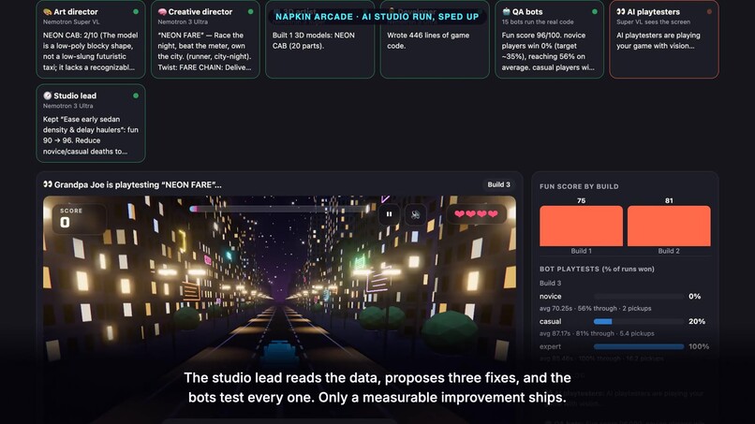
Task: Click 'Nemotron 3 Ultra' under Creative director
Action: point(183,22)
